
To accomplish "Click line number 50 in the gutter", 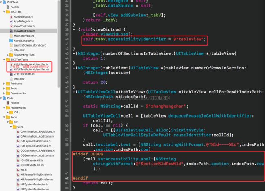I will coord(67,92).
